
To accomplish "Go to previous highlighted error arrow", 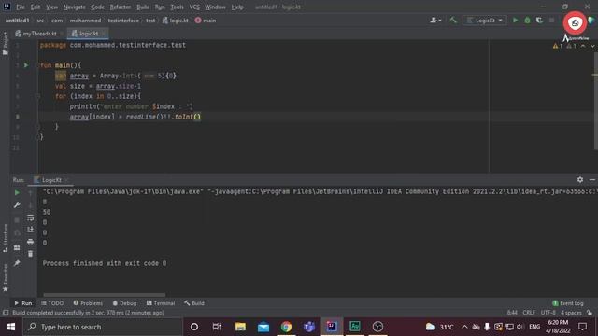I will click(x=583, y=46).
